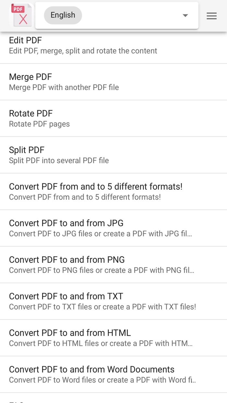
Task: Tap the Split PDF description text
Action: (x=59, y=160)
